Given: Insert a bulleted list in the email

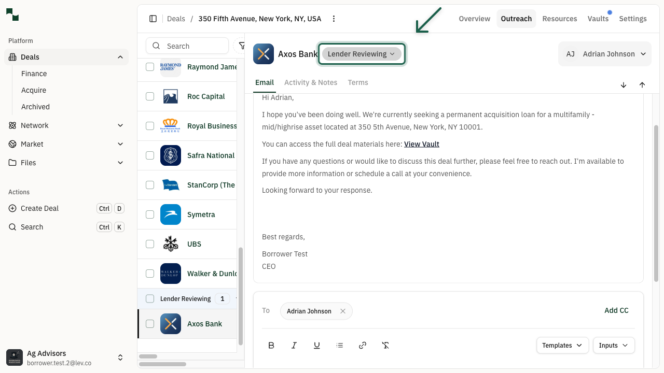Looking at the screenshot, I should 340,345.
